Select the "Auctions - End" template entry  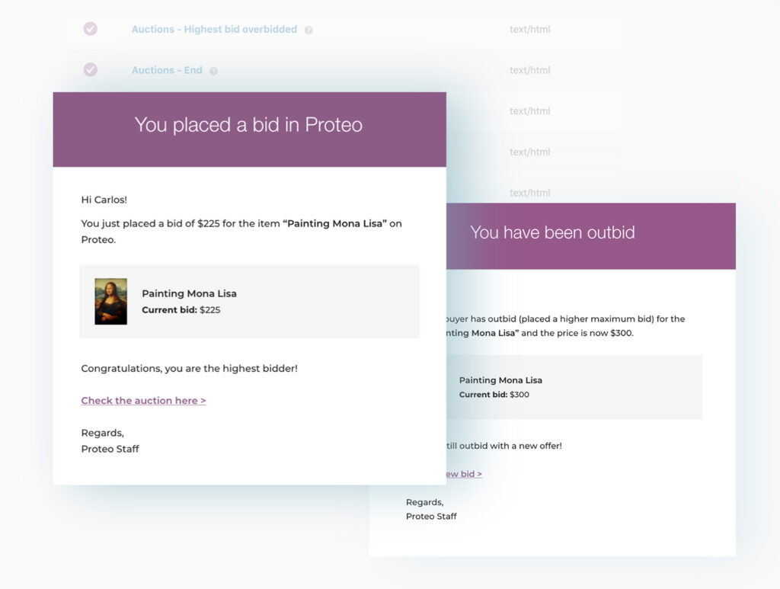(167, 69)
